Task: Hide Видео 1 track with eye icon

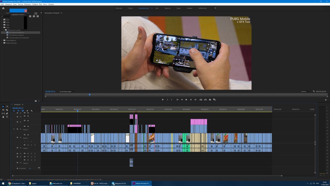Action: pos(28,135)
